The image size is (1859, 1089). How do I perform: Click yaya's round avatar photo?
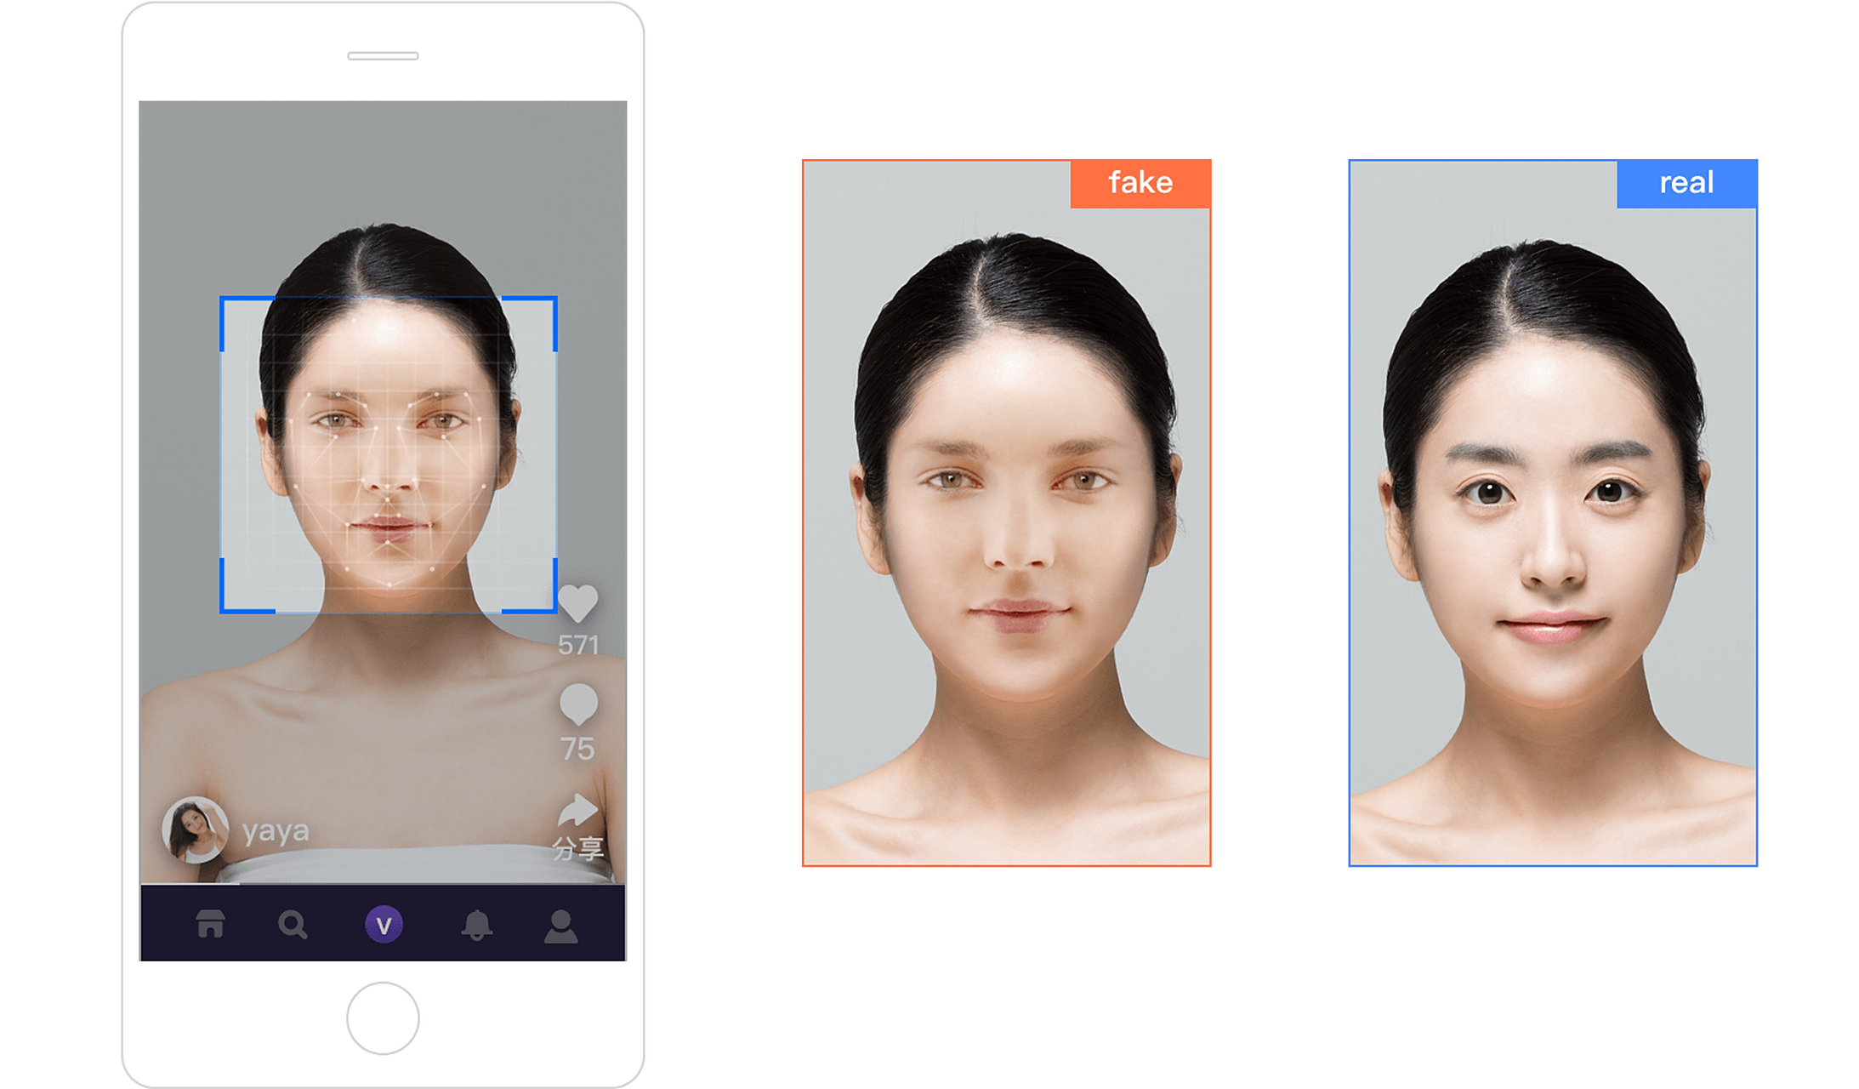coord(195,829)
